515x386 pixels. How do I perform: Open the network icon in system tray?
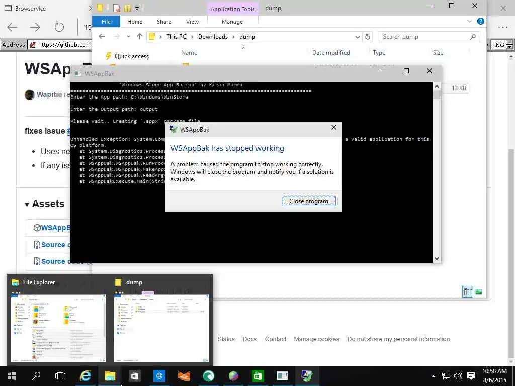point(446,376)
